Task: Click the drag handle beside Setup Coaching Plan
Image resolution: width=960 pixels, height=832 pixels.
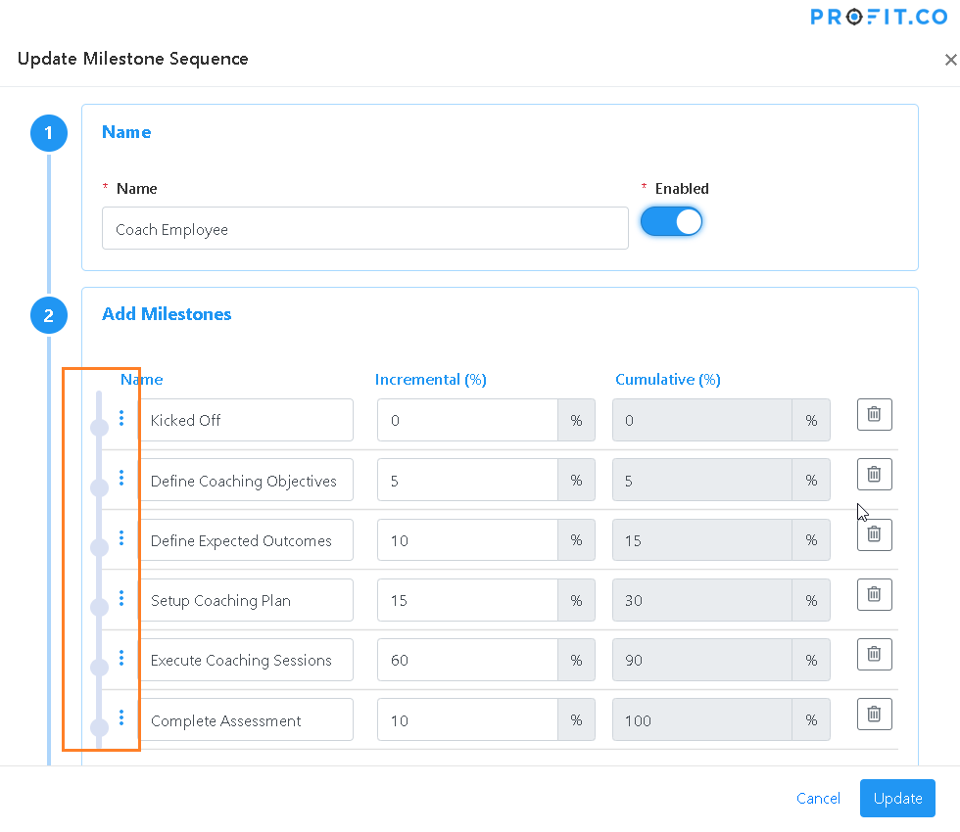Action: 120,598
